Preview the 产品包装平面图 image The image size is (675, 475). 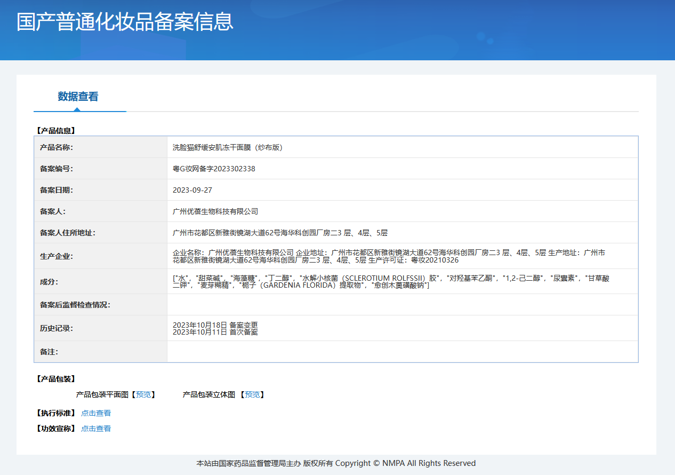click(x=143, y=394)
